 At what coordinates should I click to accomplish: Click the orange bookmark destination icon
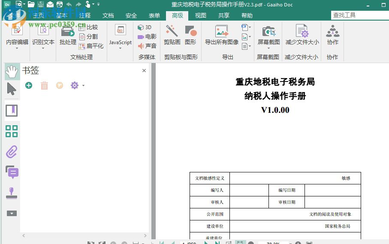(60, 85)
